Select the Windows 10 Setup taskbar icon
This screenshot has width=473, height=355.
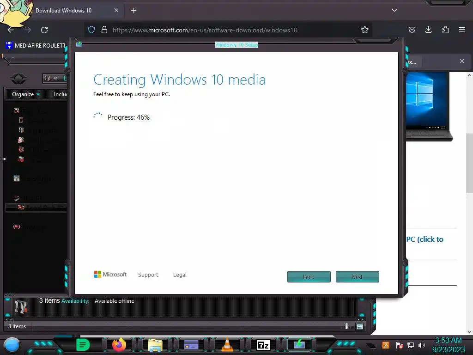299,345
